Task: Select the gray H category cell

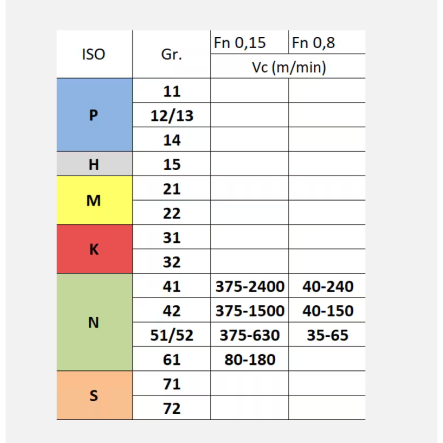Action: (x=94, y=164)
